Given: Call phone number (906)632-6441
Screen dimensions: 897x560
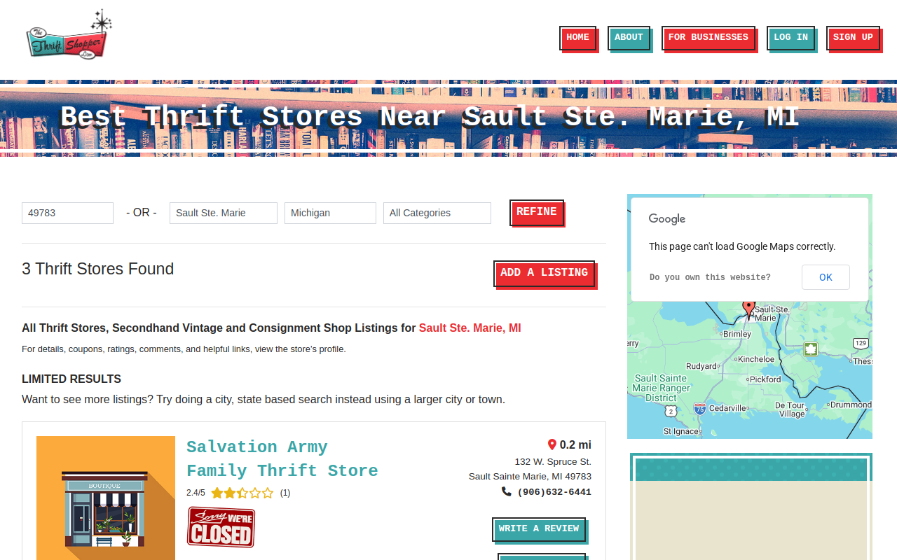Looking at the screenshot, I should click(554, 492).
